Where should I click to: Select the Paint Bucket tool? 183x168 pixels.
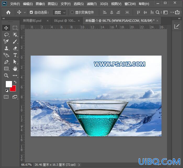(6, 55)
